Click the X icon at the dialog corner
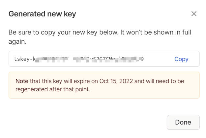 pyautogui.click(x=194, y=13)
